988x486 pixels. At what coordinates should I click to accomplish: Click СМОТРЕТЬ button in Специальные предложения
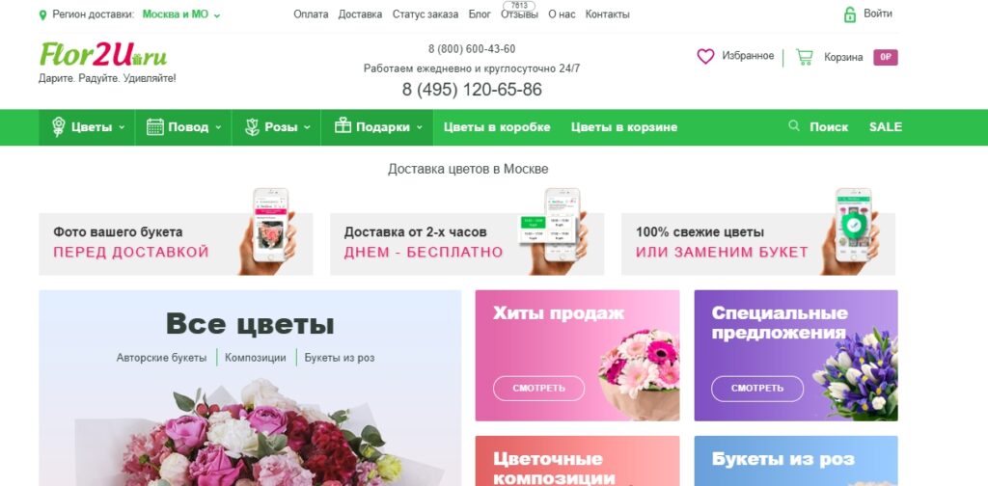757,389
